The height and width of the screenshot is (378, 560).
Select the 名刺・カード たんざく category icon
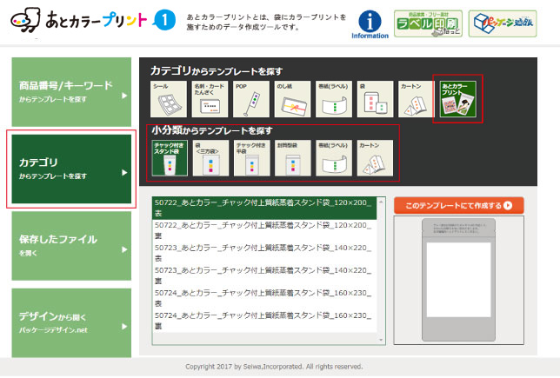click(210, 99)
